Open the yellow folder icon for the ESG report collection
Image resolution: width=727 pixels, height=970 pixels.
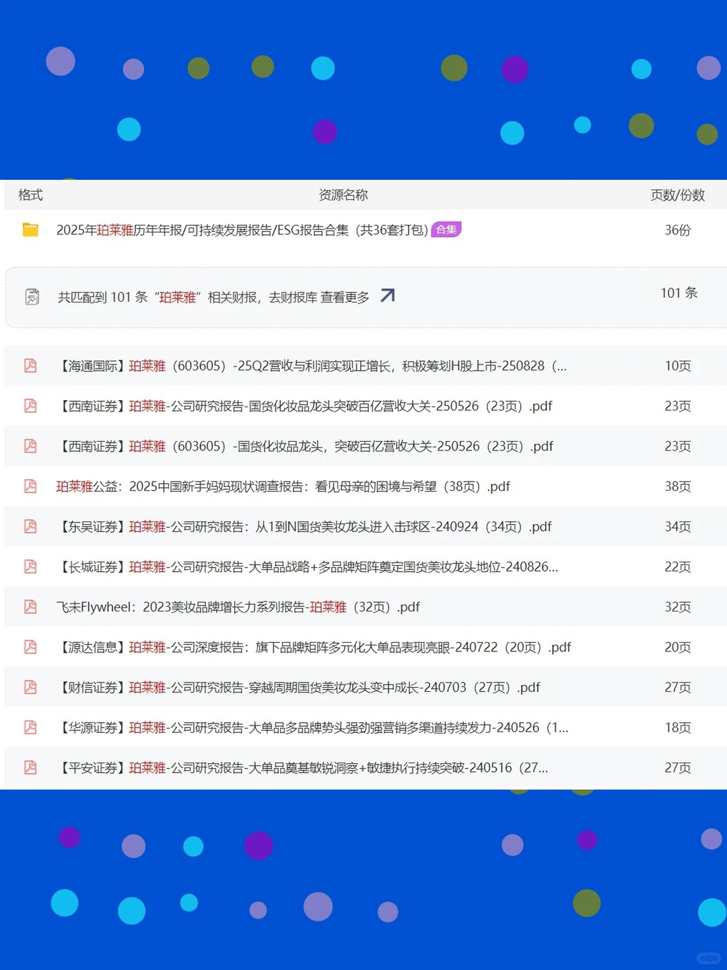[30, 230]
